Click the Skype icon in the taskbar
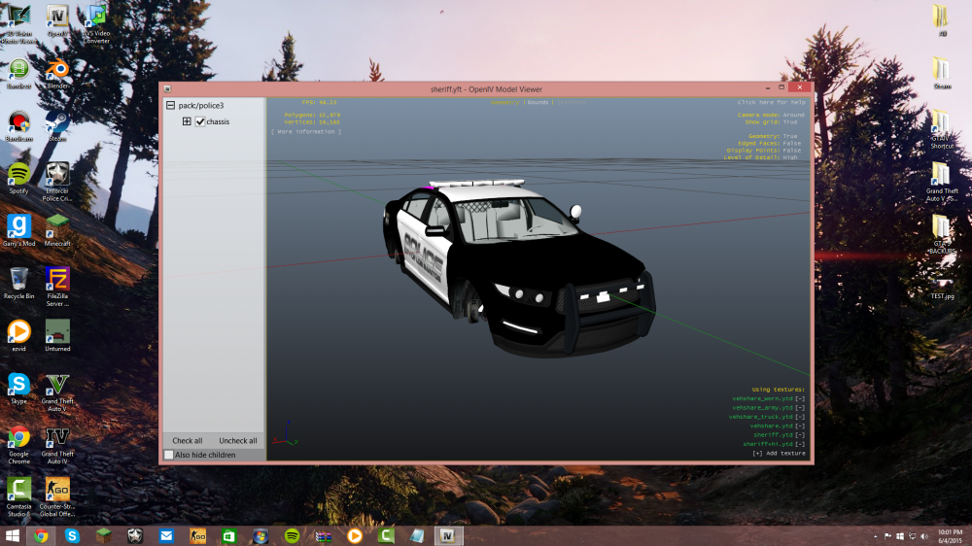 pos(72,535)
